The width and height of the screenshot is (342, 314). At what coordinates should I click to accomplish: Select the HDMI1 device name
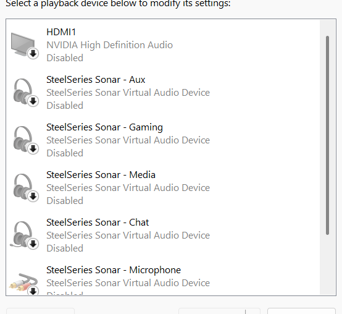click(x=61, y=32)
